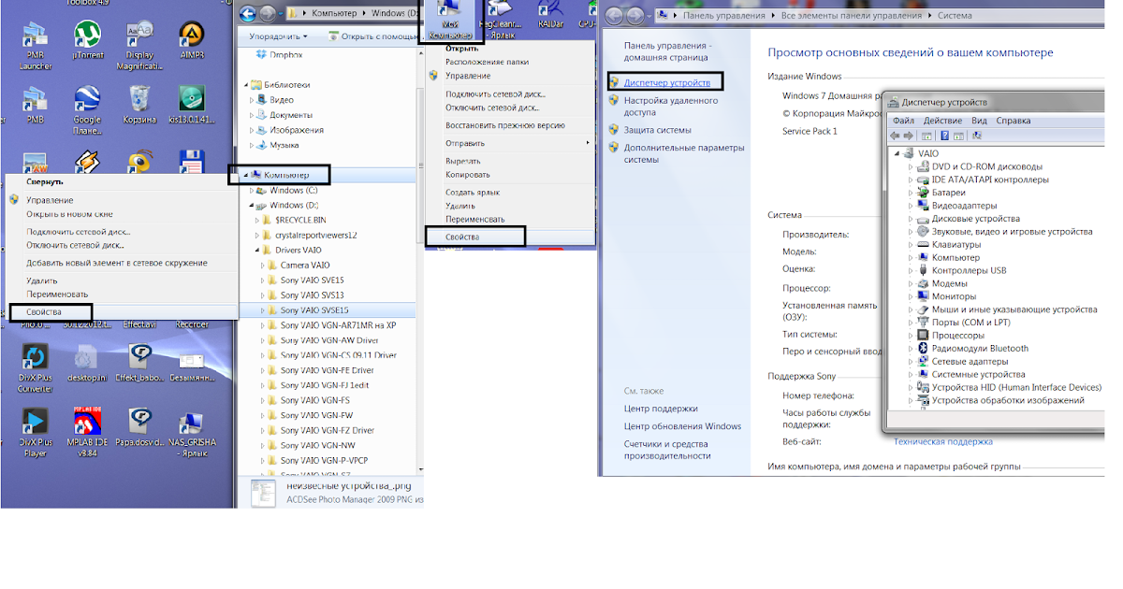
Task: Choose Создать ярлык in the context menu
Action: tap(474, 192)
